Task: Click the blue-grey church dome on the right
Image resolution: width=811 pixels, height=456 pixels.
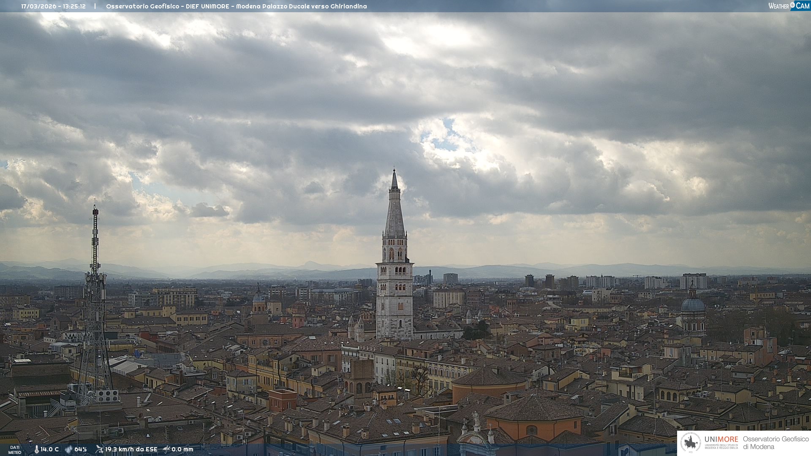Action: coord(693,305)
